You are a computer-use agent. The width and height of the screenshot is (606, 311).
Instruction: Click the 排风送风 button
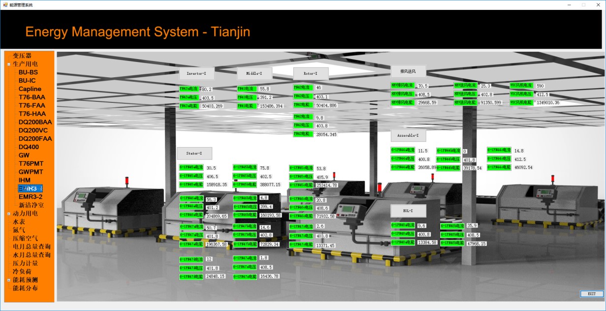click(408, 71)
